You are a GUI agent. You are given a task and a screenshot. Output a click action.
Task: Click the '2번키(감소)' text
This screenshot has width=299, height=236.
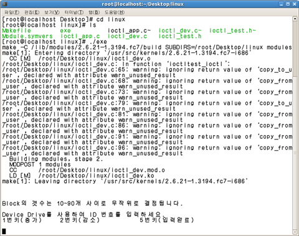80,220
